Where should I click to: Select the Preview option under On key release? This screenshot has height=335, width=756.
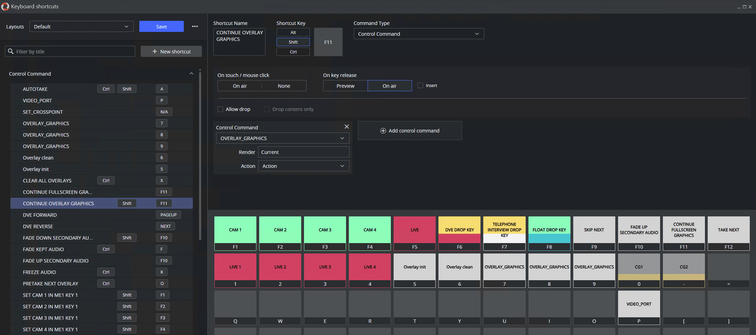click(x=345, y=86)
